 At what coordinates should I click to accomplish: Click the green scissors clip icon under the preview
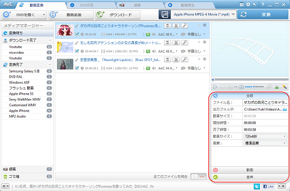[277, 87]
